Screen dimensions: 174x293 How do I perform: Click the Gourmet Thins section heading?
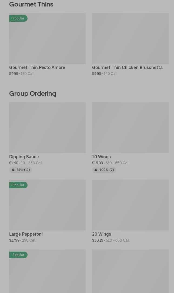tap(31, 4)
